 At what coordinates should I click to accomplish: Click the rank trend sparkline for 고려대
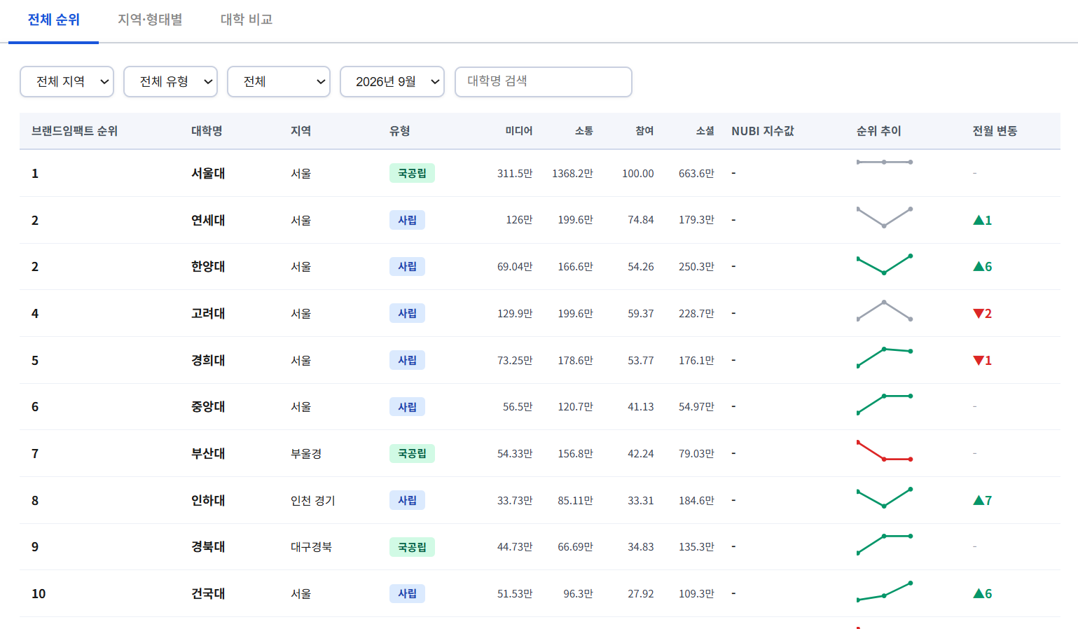tap(884, 310)
